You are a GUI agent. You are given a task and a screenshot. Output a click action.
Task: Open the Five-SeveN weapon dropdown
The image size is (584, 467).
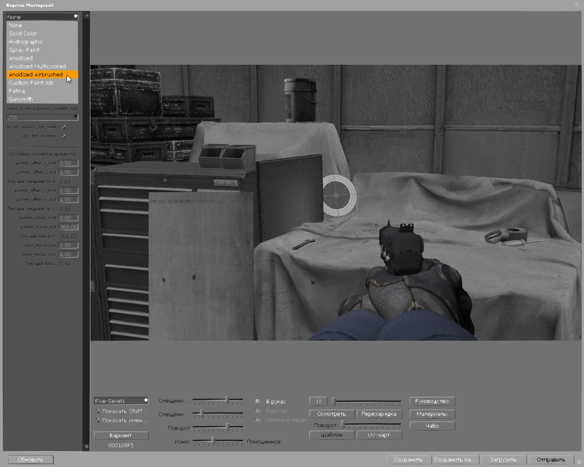pyautogui.click(x=121, y=401)
